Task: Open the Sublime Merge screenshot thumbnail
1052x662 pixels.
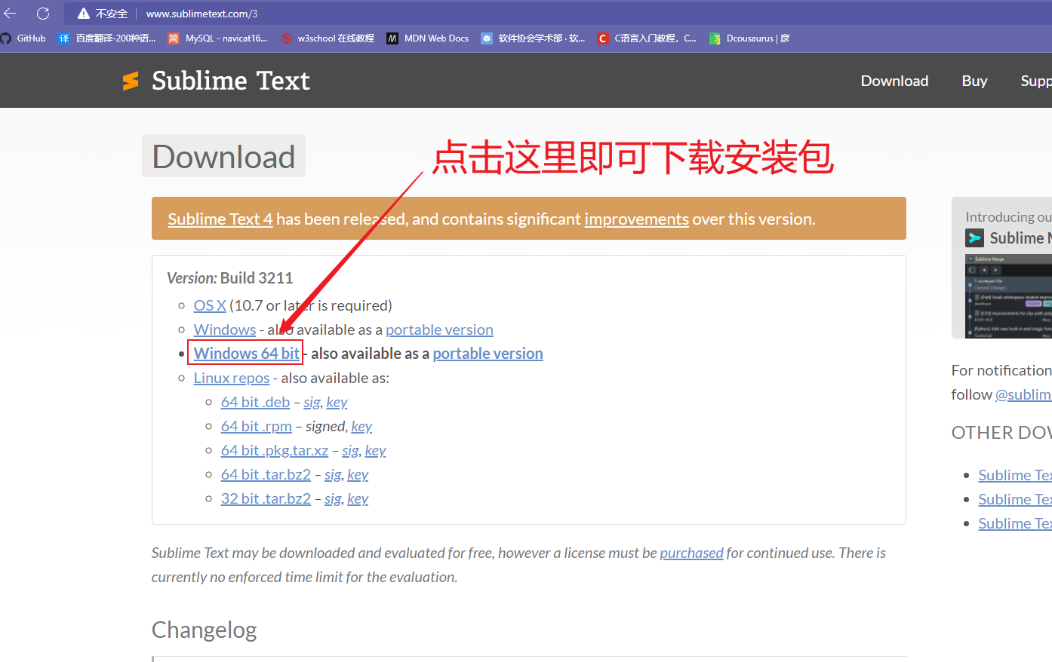Action: pyautogui.click(x=1008, y=296)
